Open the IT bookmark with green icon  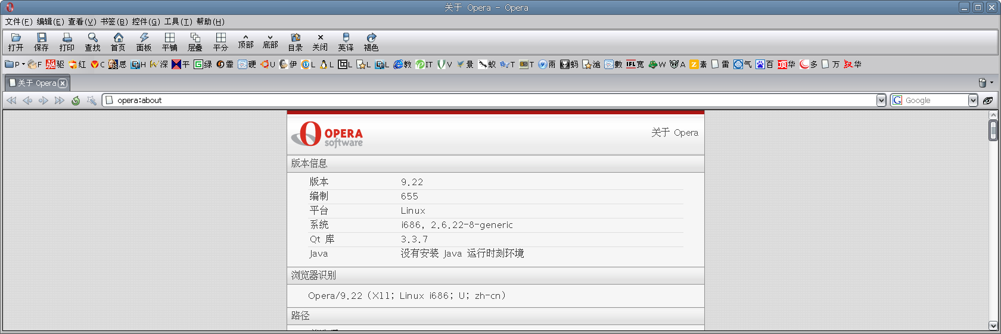tap(424, 64)
